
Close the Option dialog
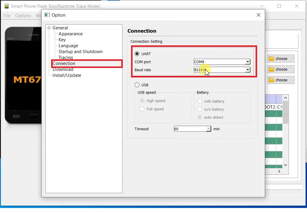pyautogui.click(x=258, y=15)
